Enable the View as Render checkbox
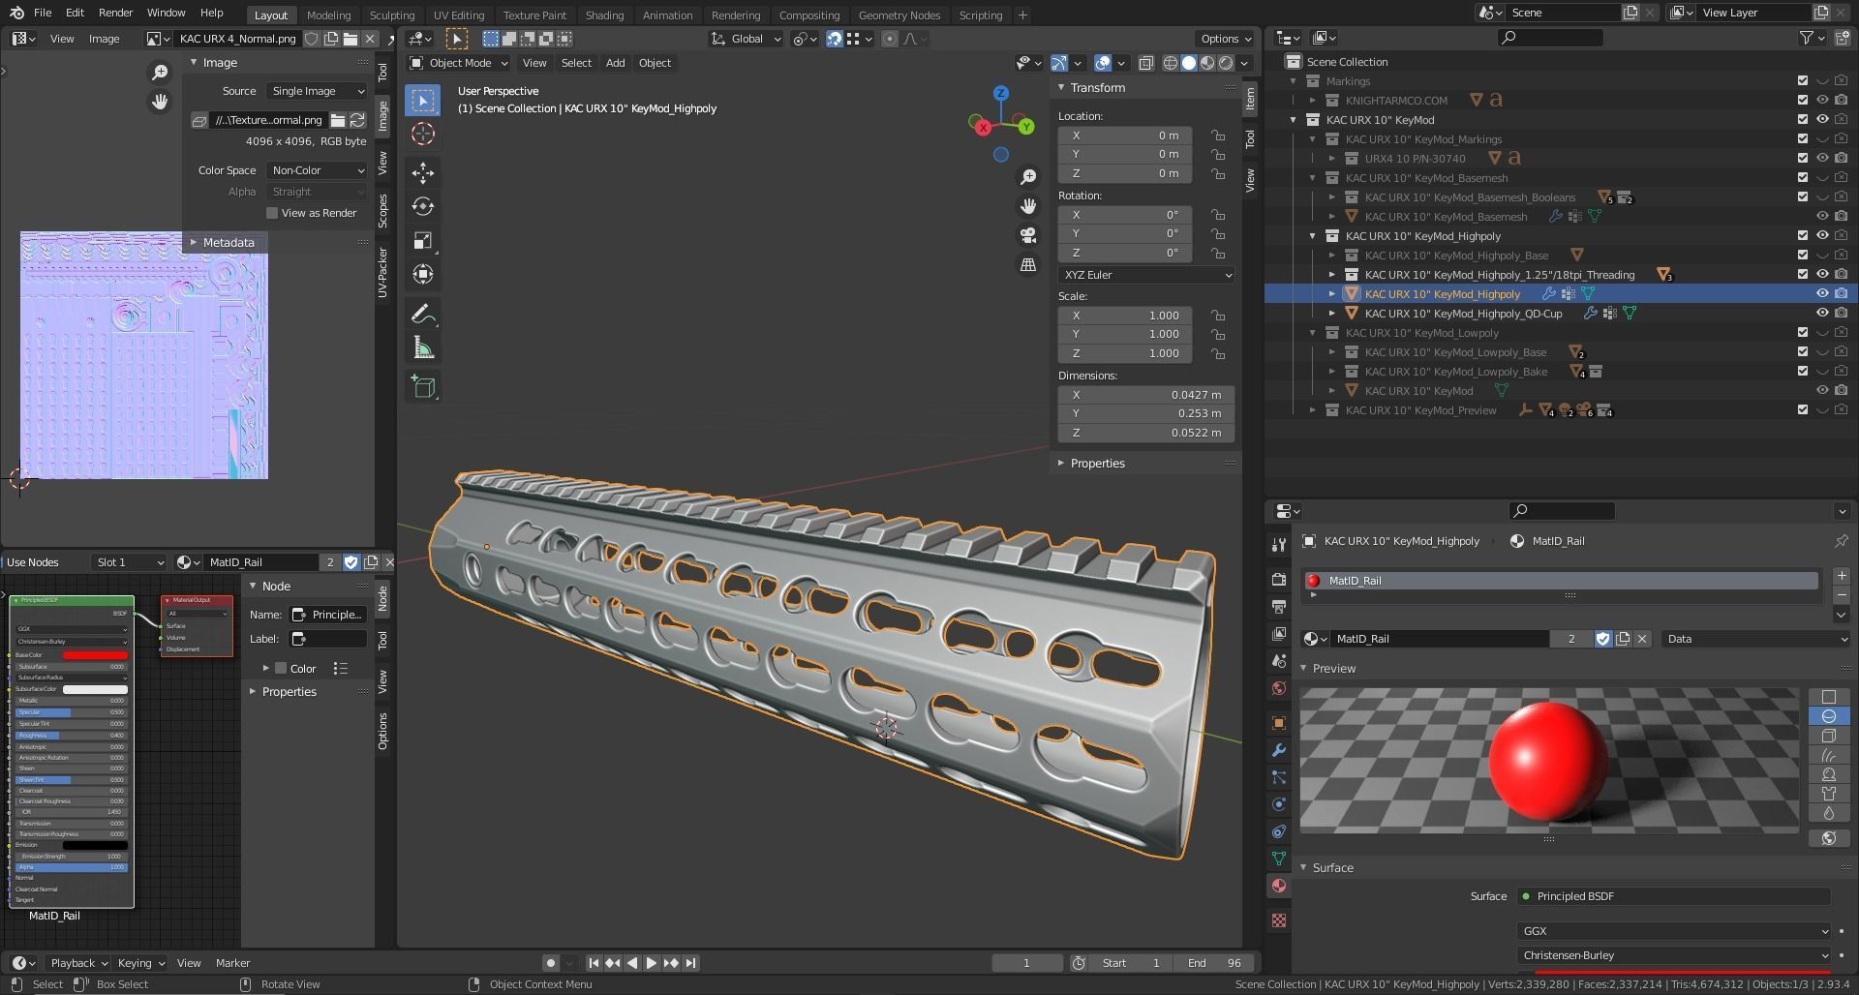Image resolution: width=1859 pixels, height=995 pixels. pyautogui.click(x=272, y=213)
